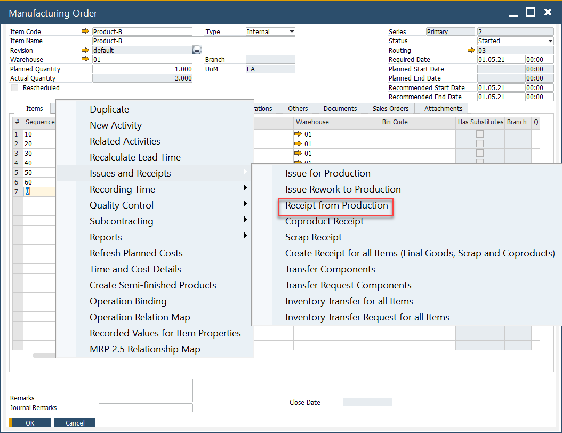Click the row 2 warehouse link arrow
This screenshot has width=562, height=433.
pyautogui.click(x=299, y=143)
